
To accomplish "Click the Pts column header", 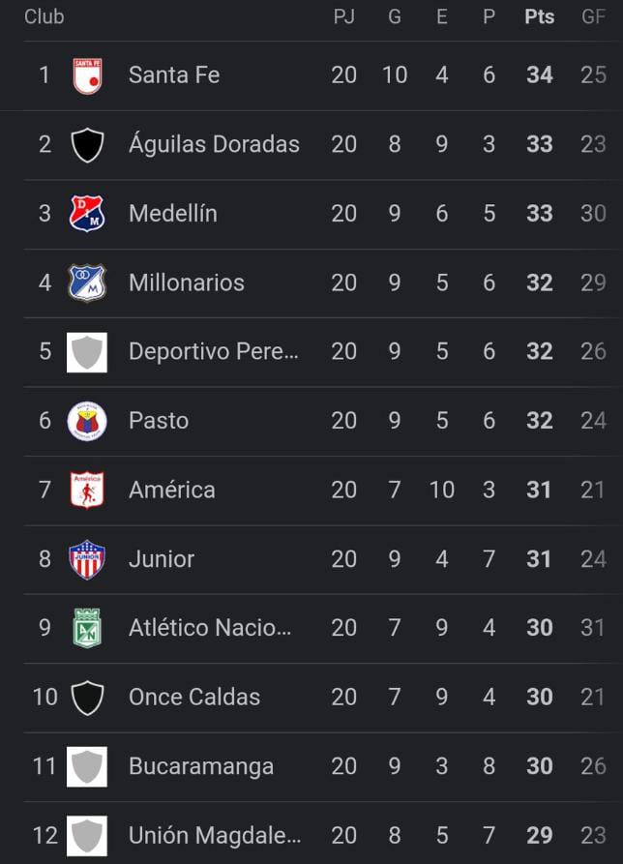I will click(x=540, y=17).
